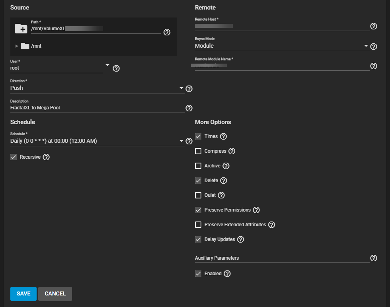This screenshot has width=390, height=307.
Task: Open help for Preserve Extended Attributes
Action: coord(271,225)
